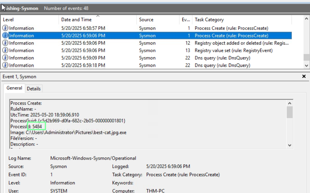Click the event description scrollbar thumb
Image resolution: width=310 pixels, height=193 pixels.
coord(289,112)
